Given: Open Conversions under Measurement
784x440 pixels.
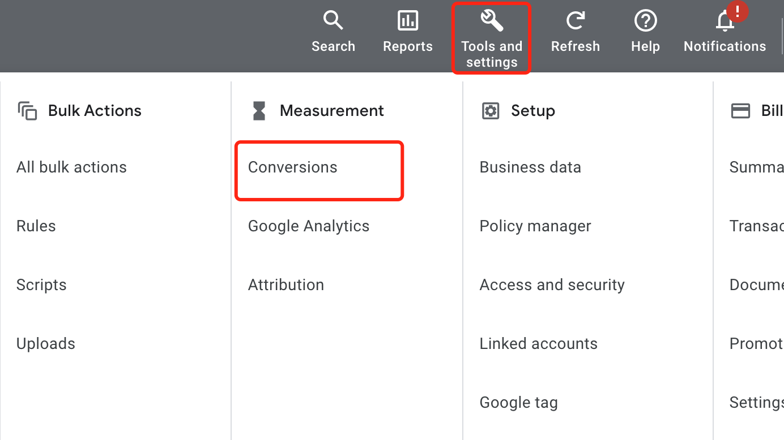Looking at the screenshot, I should click(x=293, y=167).
